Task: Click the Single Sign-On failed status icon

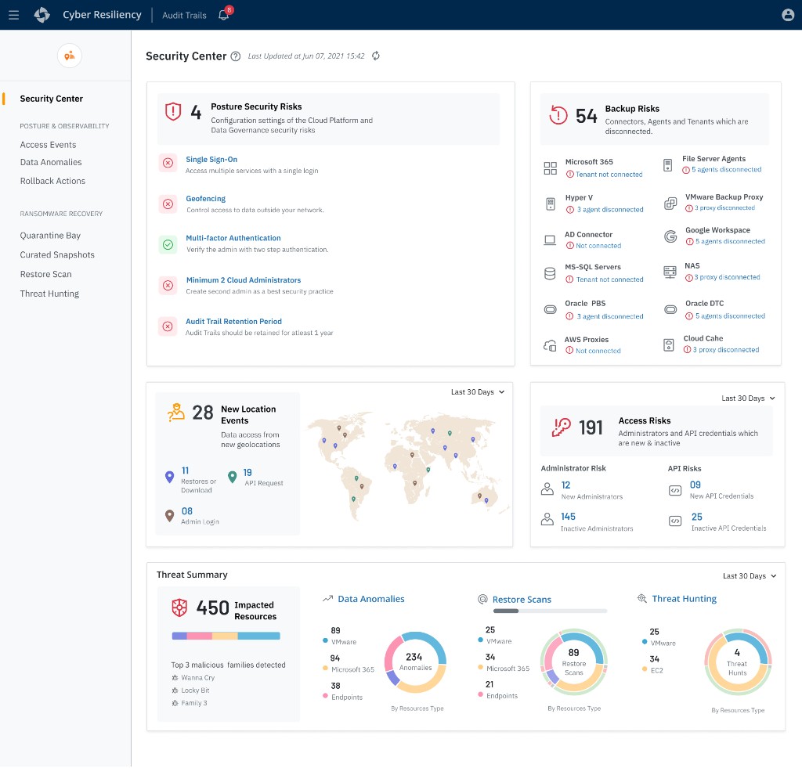Action: (x=168, y=163)
